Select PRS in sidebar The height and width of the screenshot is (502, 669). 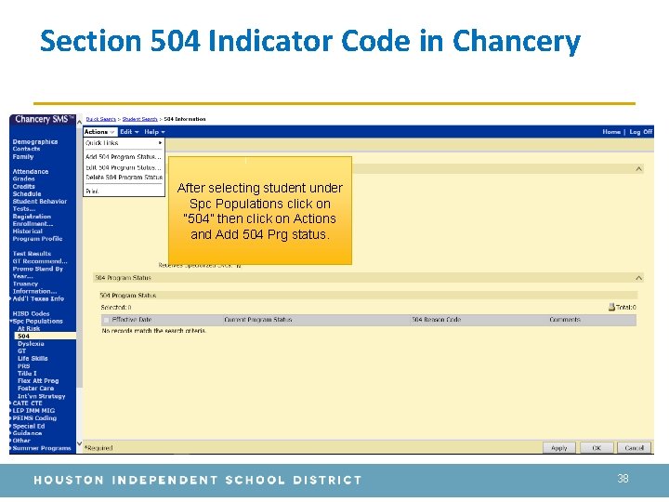point(23,366)
